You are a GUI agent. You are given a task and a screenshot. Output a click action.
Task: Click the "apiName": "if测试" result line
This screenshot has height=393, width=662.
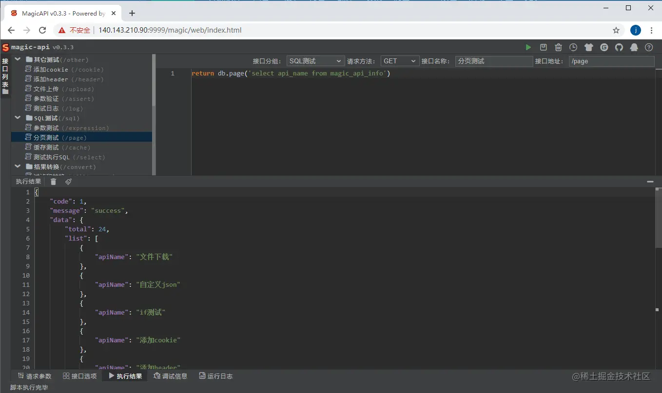click(130, 312)
